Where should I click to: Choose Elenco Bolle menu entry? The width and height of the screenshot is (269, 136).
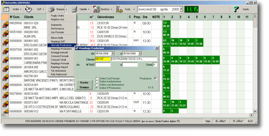[57, 38]
